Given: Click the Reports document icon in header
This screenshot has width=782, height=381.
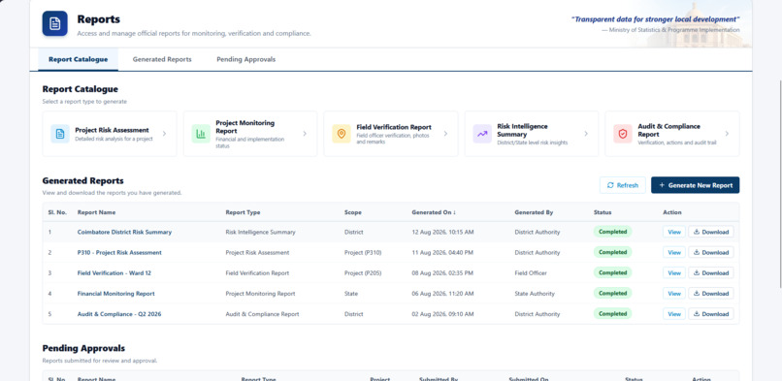Looking at the screenshot, I should [55, 23].
